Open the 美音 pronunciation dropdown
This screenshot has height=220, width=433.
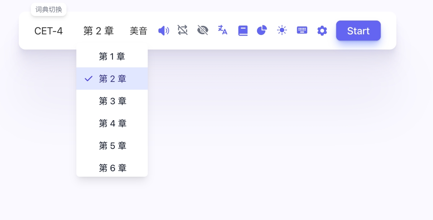pos(139,31)
